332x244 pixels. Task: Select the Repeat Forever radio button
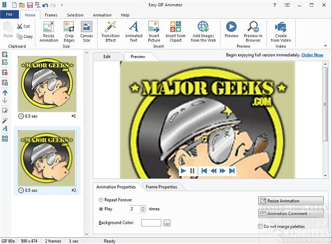pos(101,200)
